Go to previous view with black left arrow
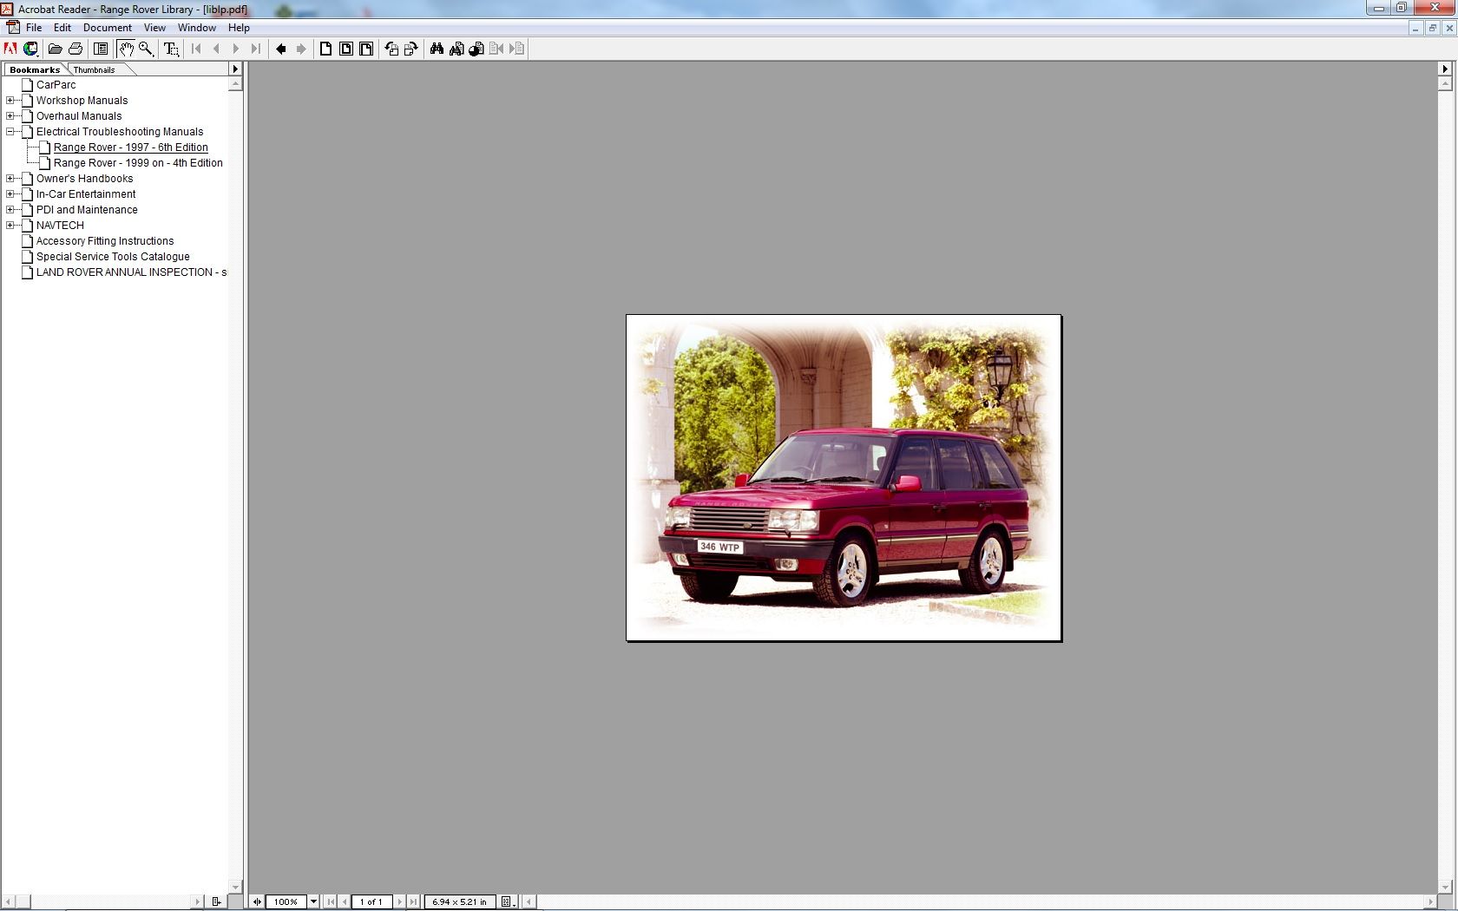The width and height of the screenshot is (1458, 911). click(281, 49)
